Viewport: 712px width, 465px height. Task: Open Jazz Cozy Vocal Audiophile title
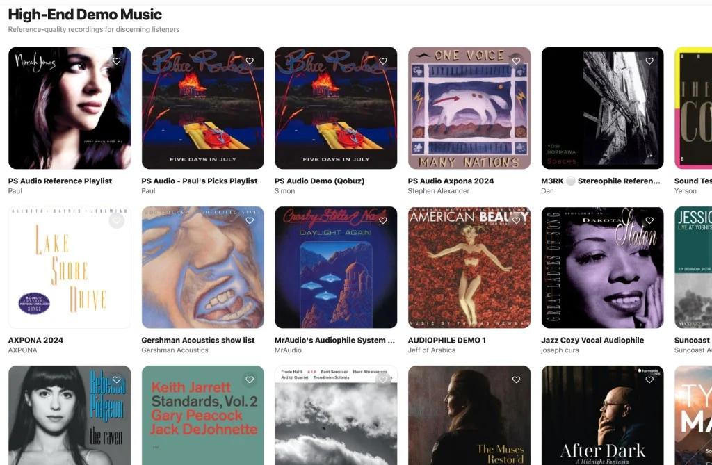point(592,340)
